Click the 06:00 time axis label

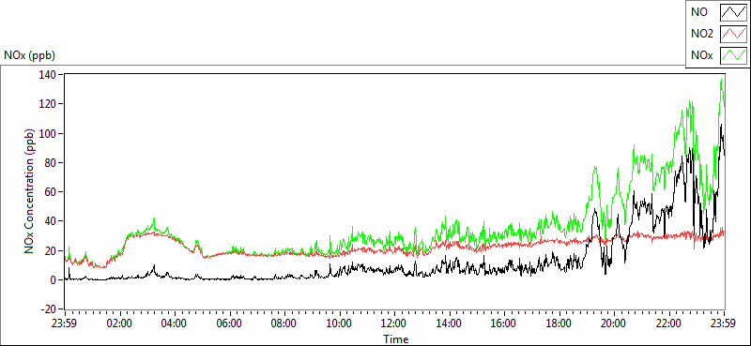230,323
